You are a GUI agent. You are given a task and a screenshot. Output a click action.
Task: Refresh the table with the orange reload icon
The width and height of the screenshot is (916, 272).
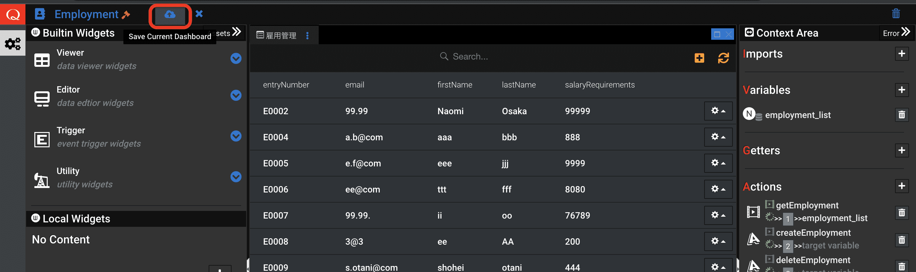tap(723, 58)
